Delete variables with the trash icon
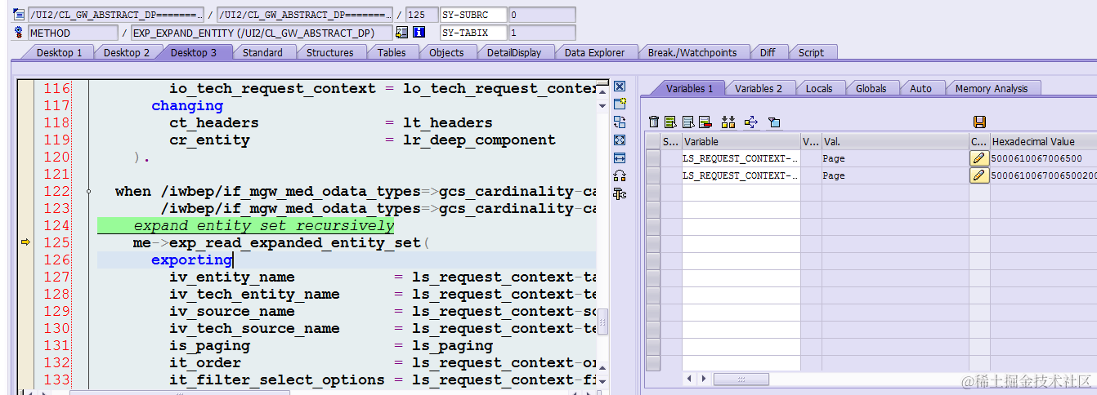This screenshot has width=1097, height=395. [654, 122]
